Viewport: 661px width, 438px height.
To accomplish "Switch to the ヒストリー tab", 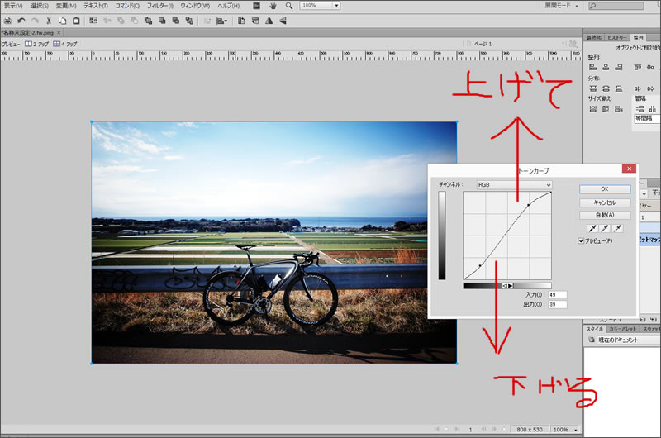I will point(617,37).
